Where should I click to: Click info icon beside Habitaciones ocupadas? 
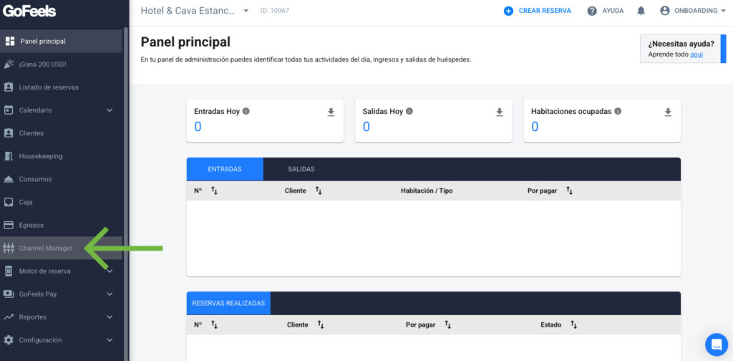pos(618,112)
